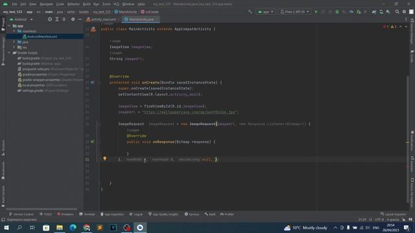Screen dimensions: 415x233
Task: Collapse the Gradle Scripts node
Action: [x=10, y=53]
